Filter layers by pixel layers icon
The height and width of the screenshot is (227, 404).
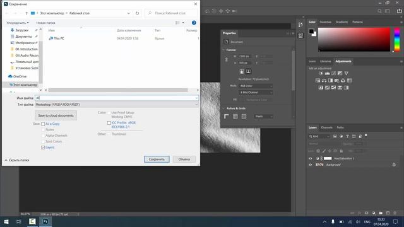(x=335, y=136)
